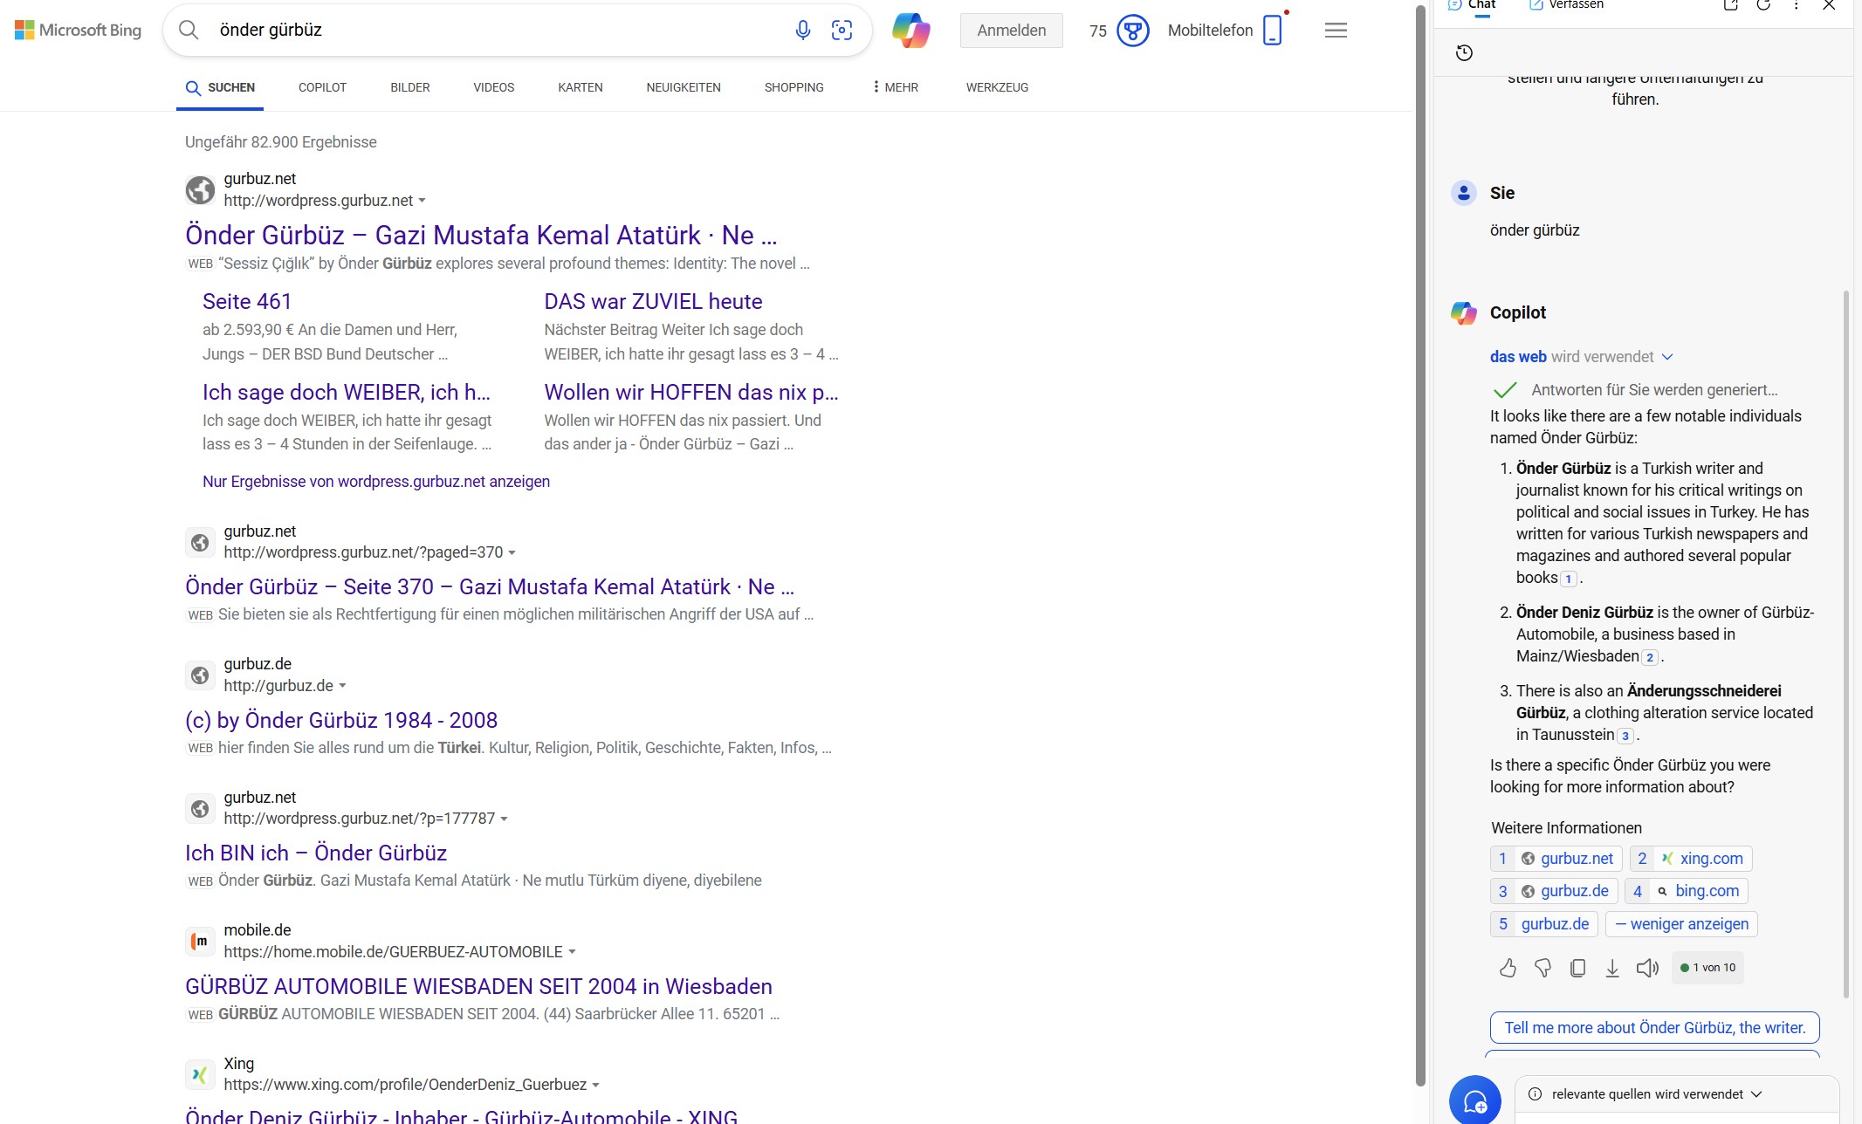Viewport: 1862px width, 1124px height.
Task: Start a new topic with the round chat button
Action: coord(1474,1100)
